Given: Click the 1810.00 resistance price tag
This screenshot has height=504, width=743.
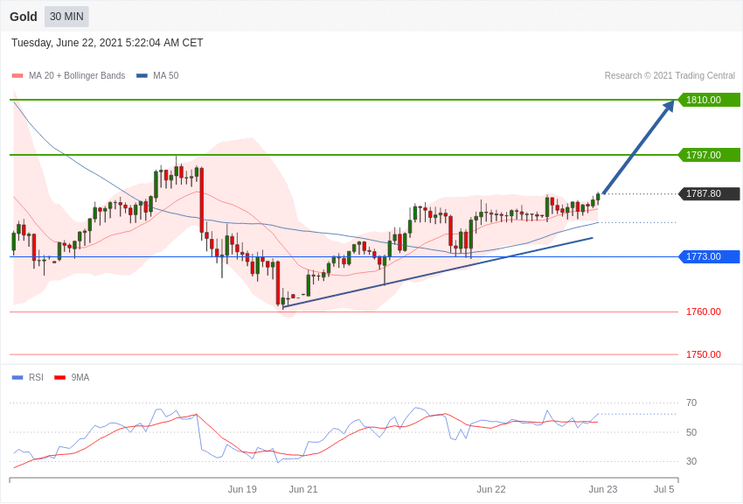Looking at the screenshot, I should click(709, 100).
